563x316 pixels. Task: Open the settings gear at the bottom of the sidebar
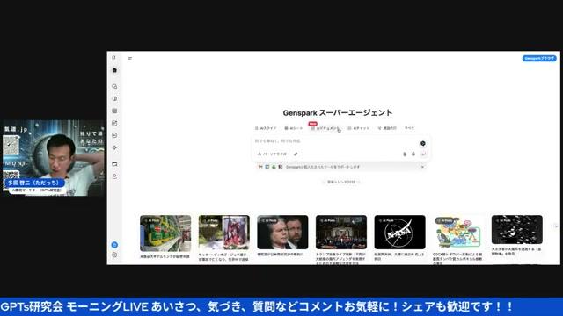pos(114,255)
